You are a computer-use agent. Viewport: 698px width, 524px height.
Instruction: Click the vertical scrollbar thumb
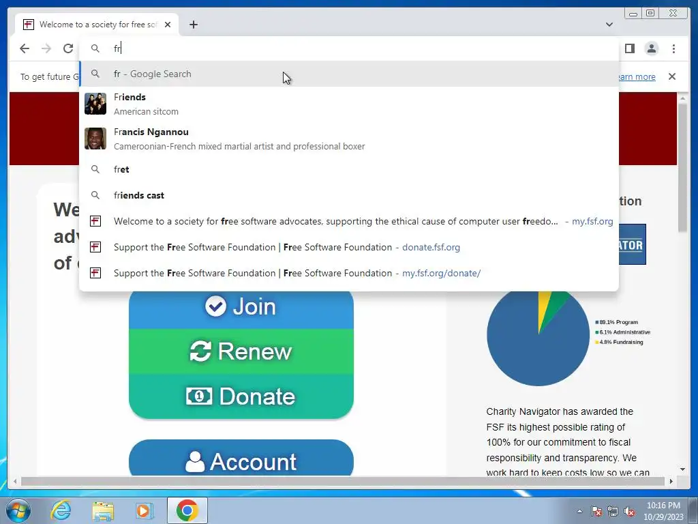[682, 167]
